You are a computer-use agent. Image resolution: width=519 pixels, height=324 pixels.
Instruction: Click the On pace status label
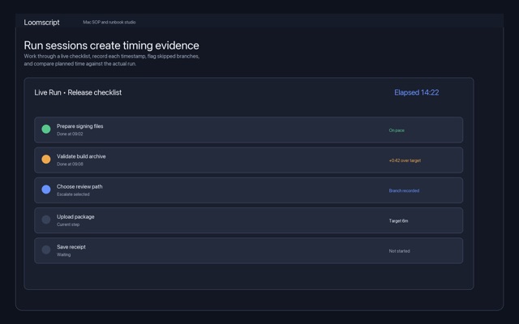(397, 130)
